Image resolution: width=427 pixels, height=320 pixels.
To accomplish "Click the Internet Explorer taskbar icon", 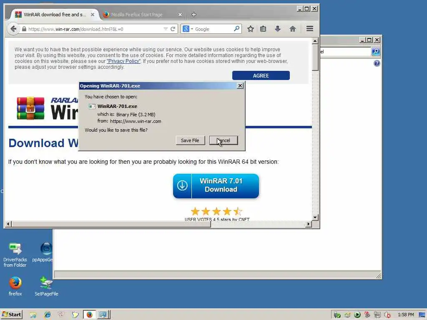I will [x=48, y=315].
